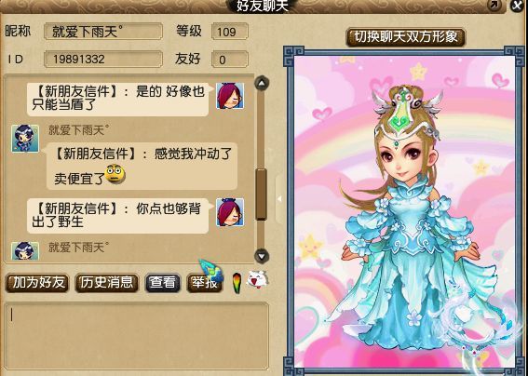
Task: Click the 举报 report button
Action: (x=204, y=283)
